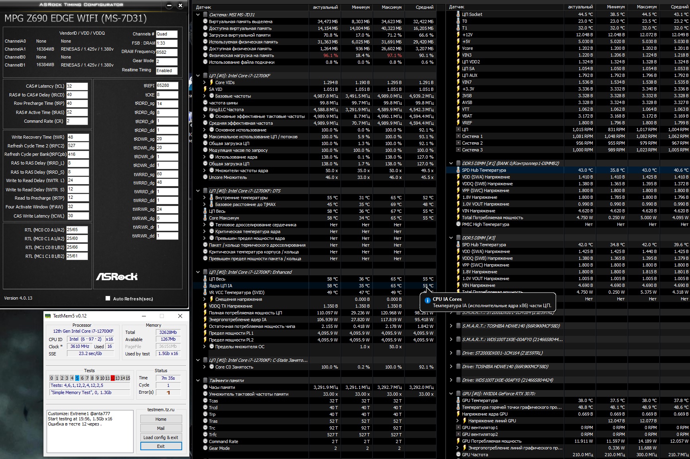This screenshot has width=690, height=459.
Task: Expand the Базовые частоты row
Action: (x=204, y=96)
